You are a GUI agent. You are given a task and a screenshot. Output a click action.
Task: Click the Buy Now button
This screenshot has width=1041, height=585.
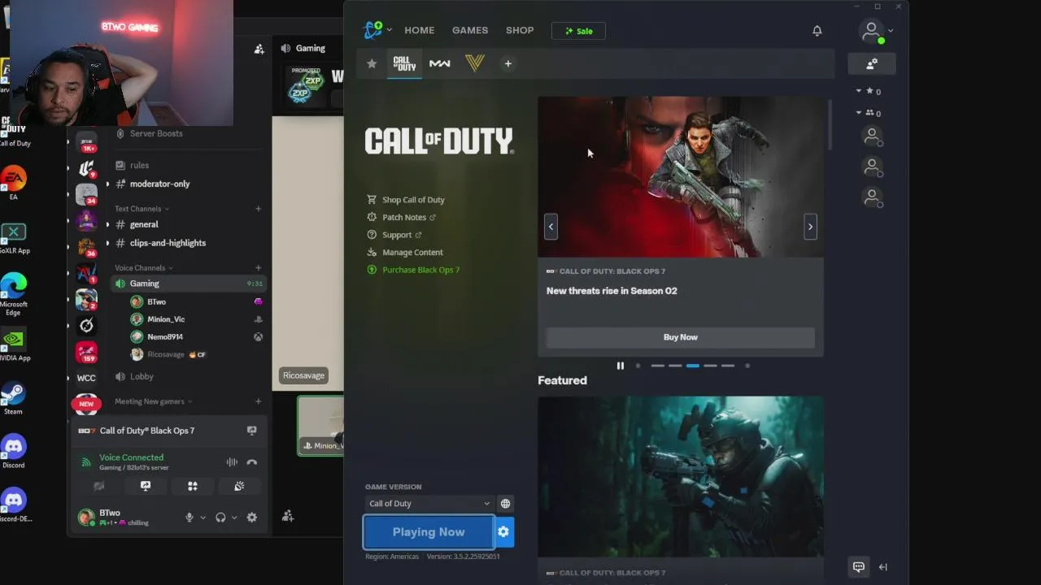coord(681,337)
